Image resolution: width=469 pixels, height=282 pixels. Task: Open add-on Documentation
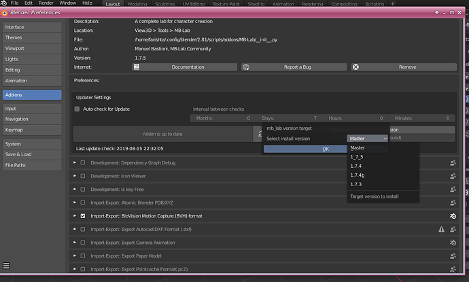coord(185,67)
